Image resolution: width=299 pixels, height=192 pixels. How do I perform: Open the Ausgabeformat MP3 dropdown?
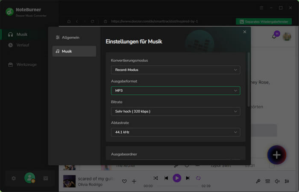pos(175,90)
